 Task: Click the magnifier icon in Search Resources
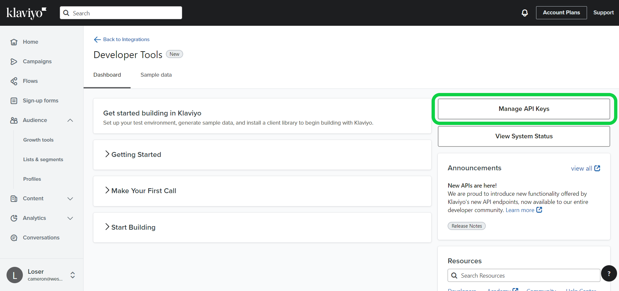454,275
